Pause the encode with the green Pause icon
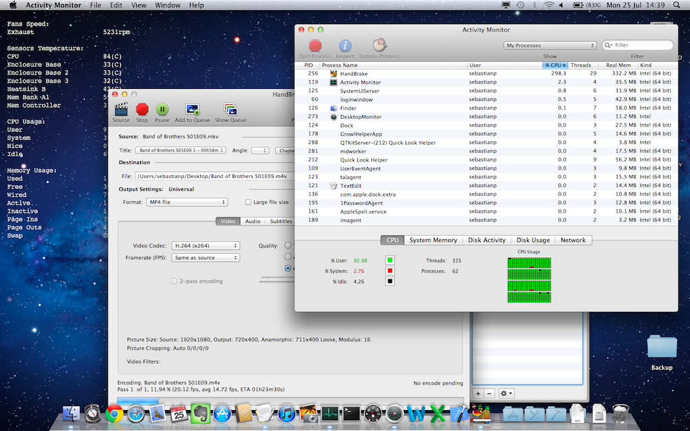 (162, 109)
